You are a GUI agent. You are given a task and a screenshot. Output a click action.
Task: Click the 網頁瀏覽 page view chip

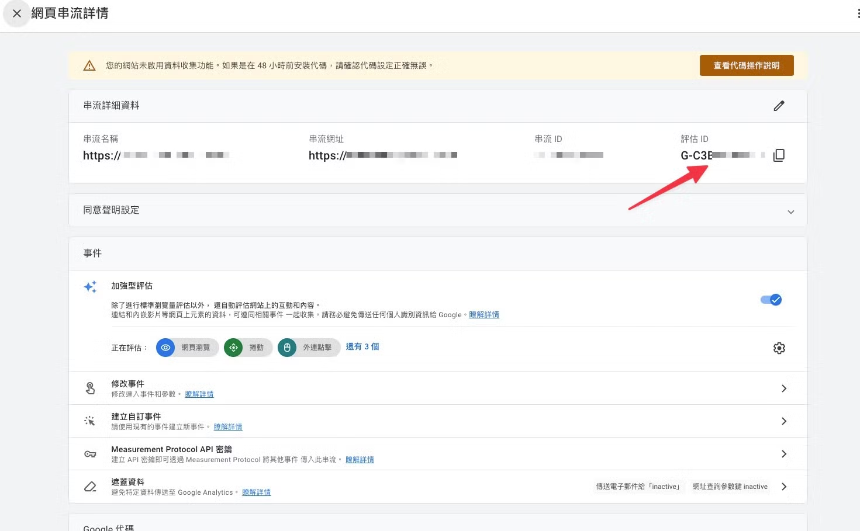[188, 348]
